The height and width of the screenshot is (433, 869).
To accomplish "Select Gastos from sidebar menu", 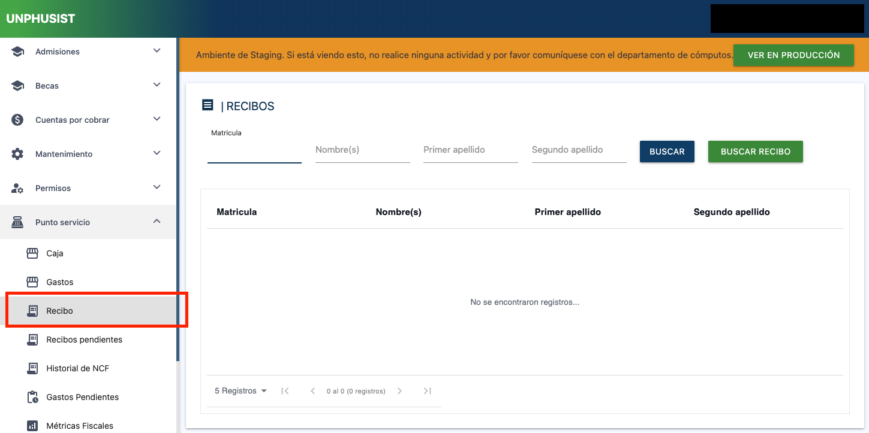I will click(x=60, y=282).
